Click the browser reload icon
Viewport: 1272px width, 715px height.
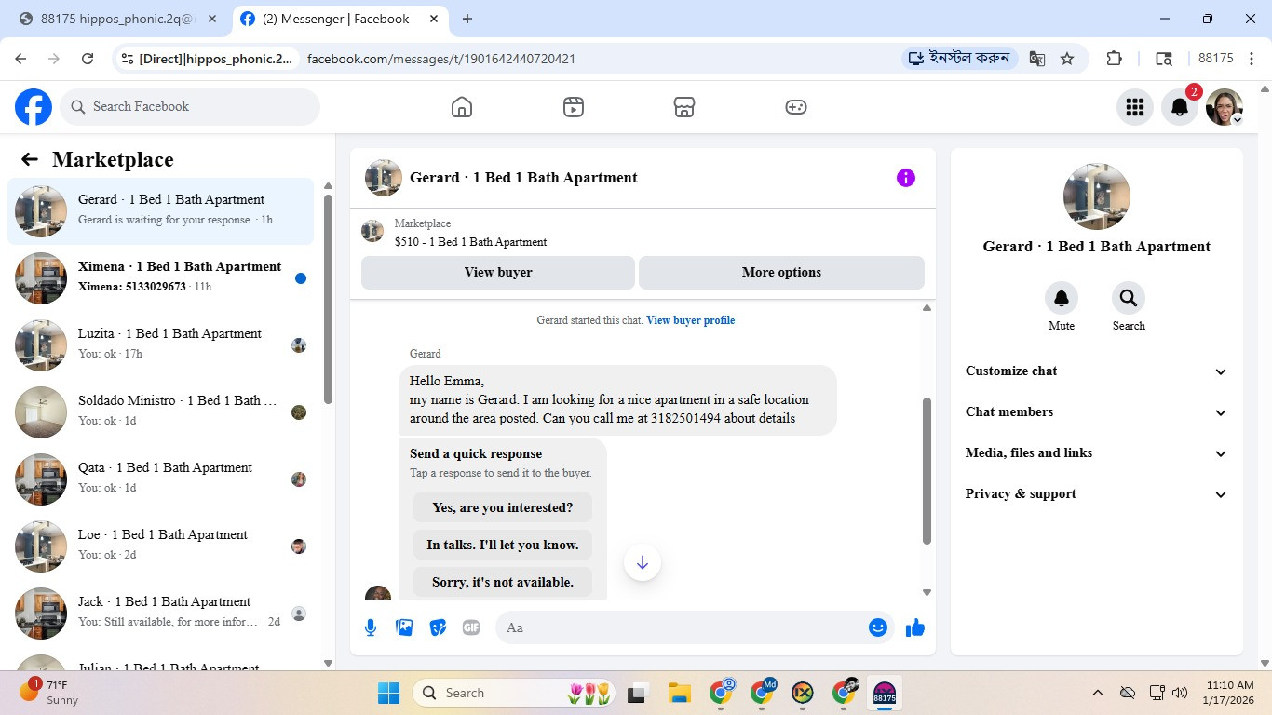point(88,59)
